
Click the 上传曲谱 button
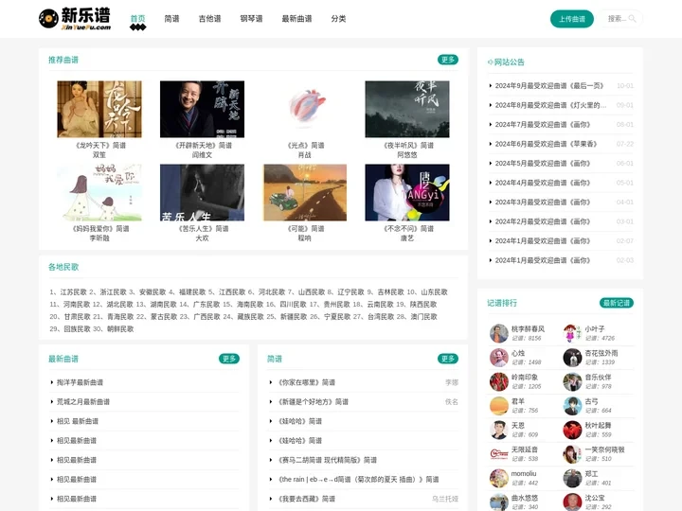point(572,19)
